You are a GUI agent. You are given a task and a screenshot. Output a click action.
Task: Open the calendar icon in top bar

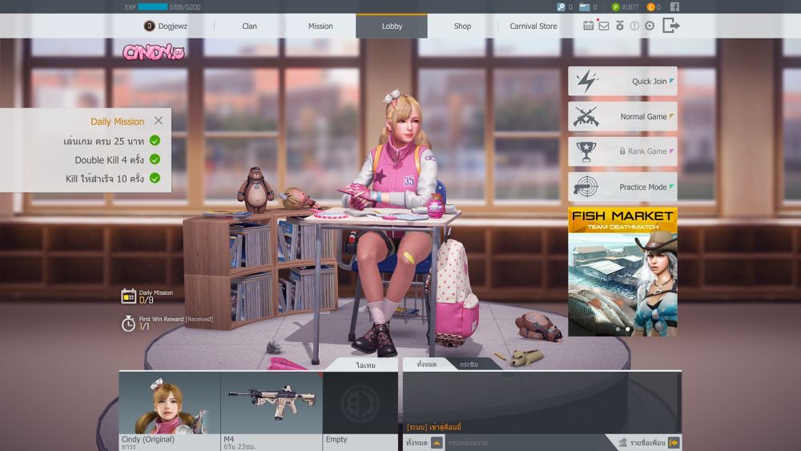pos(589,26)
